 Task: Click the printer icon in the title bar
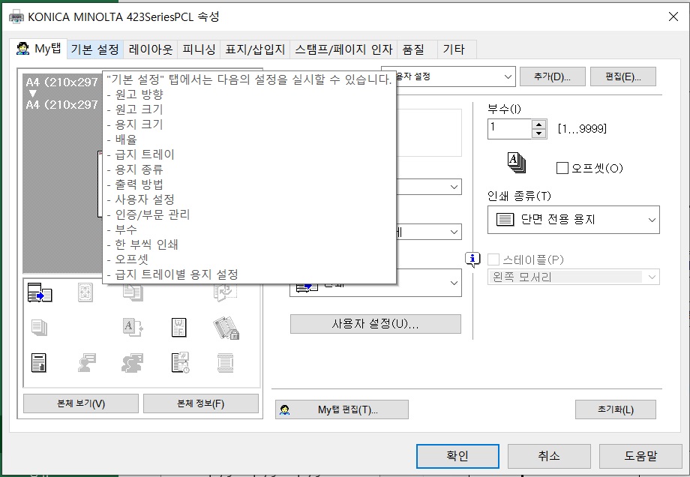(x=16, y=17)
